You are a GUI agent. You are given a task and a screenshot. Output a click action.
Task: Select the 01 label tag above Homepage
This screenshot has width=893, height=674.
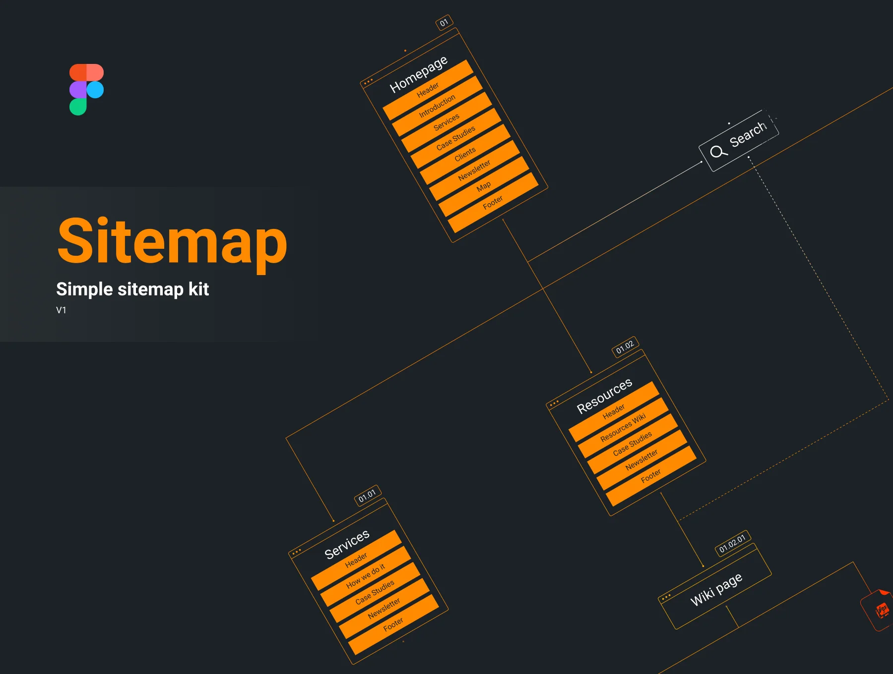[444, 22]
